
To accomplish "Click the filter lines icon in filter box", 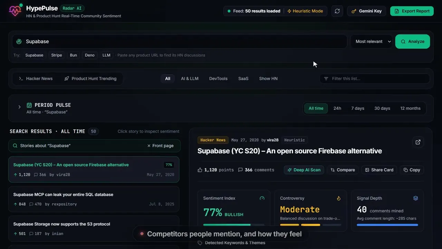I will [326, 79].
